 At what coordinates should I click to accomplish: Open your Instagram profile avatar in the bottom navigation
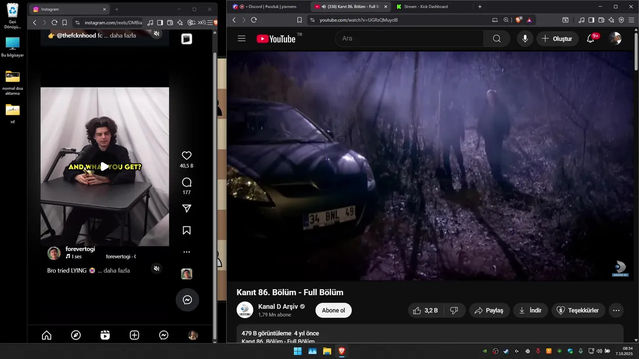tap(193, 336)
